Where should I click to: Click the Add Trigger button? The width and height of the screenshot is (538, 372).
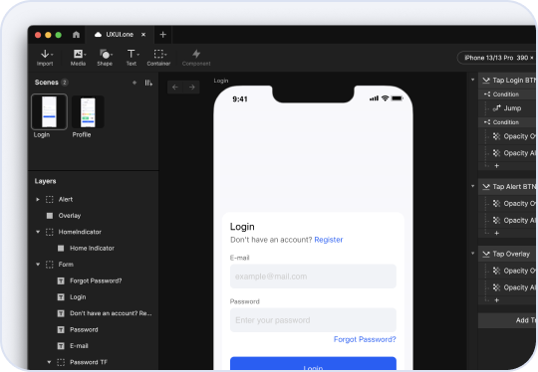[507, 320]
